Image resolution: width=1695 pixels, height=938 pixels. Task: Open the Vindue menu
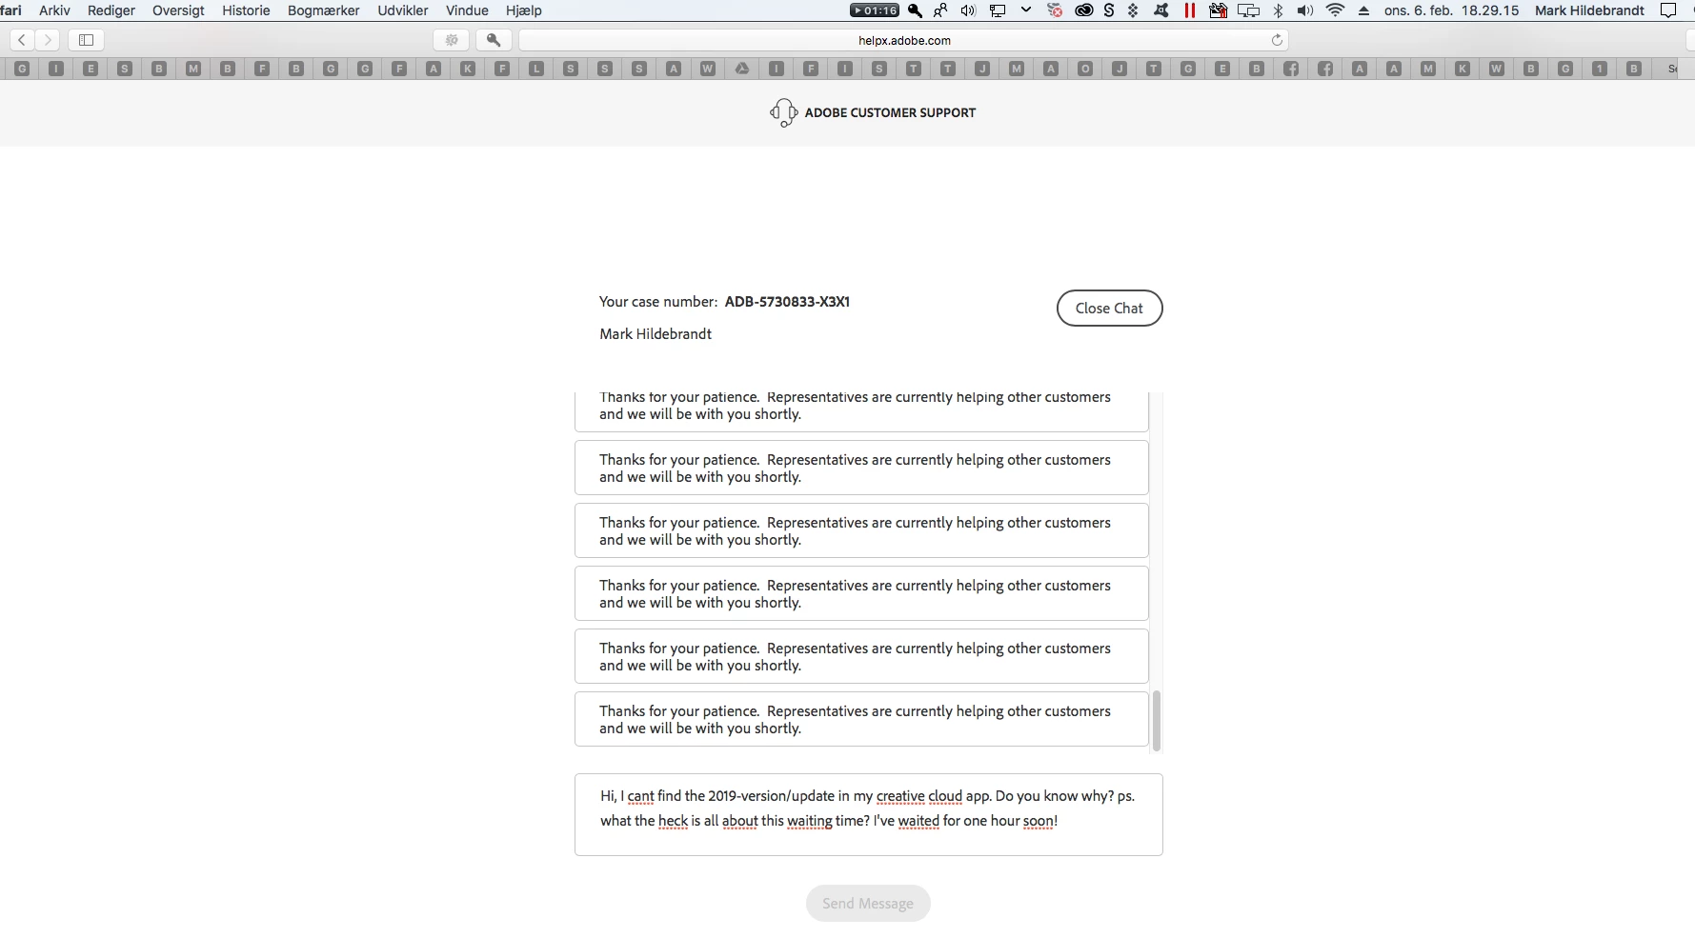[x=467, y=10]
